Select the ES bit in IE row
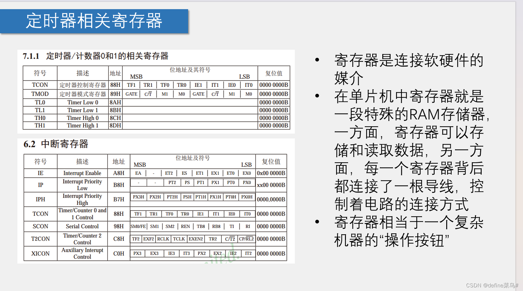Screen dimensions: 523x291 point(184,173)
